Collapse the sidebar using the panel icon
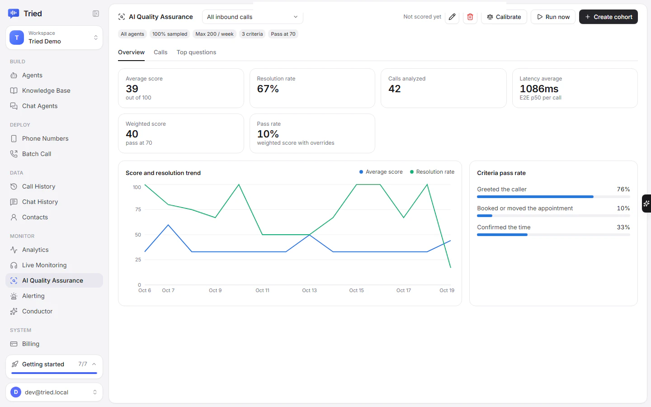651x407 pixels. click(96, 14)
